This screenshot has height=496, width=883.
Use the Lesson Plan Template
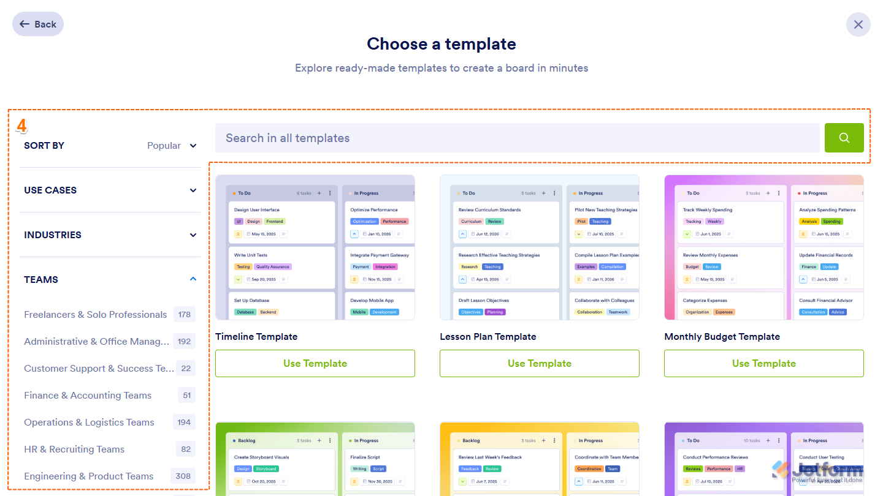click(540, 364)
